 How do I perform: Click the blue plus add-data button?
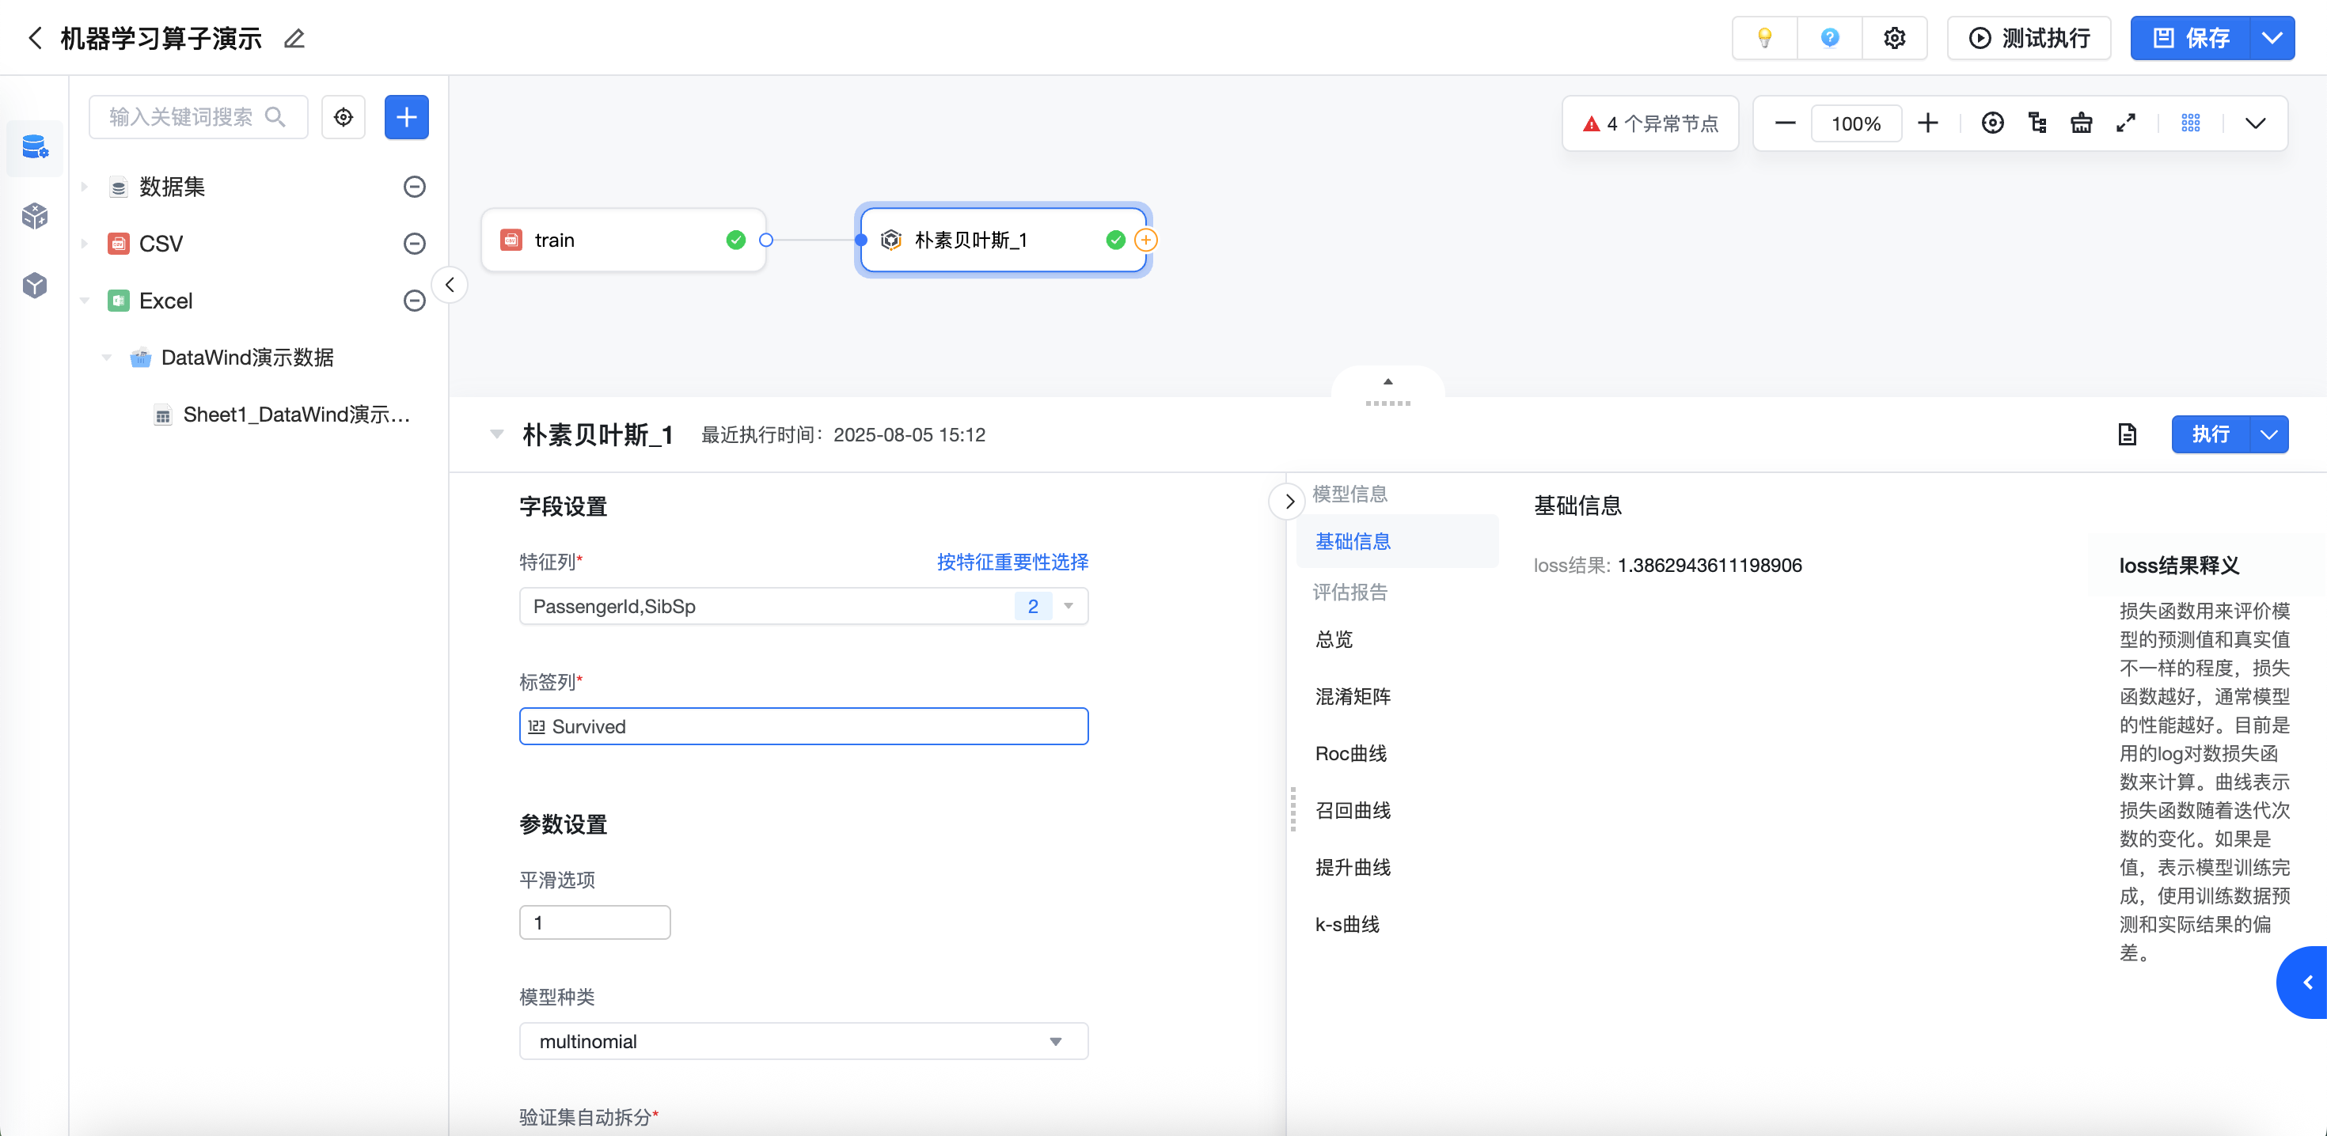click(x=407, y=117)
